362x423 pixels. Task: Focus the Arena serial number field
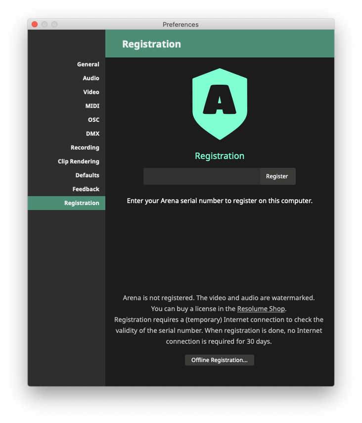point(201,176)
